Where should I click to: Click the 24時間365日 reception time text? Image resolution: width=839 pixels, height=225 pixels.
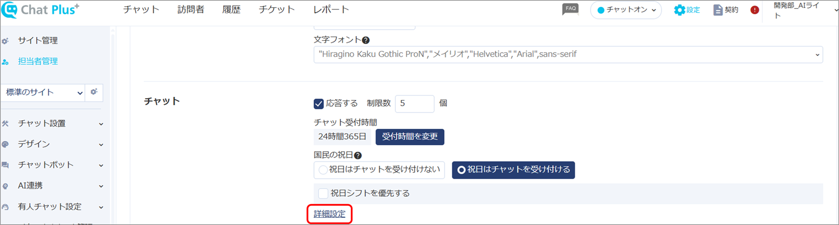[342, 137]
